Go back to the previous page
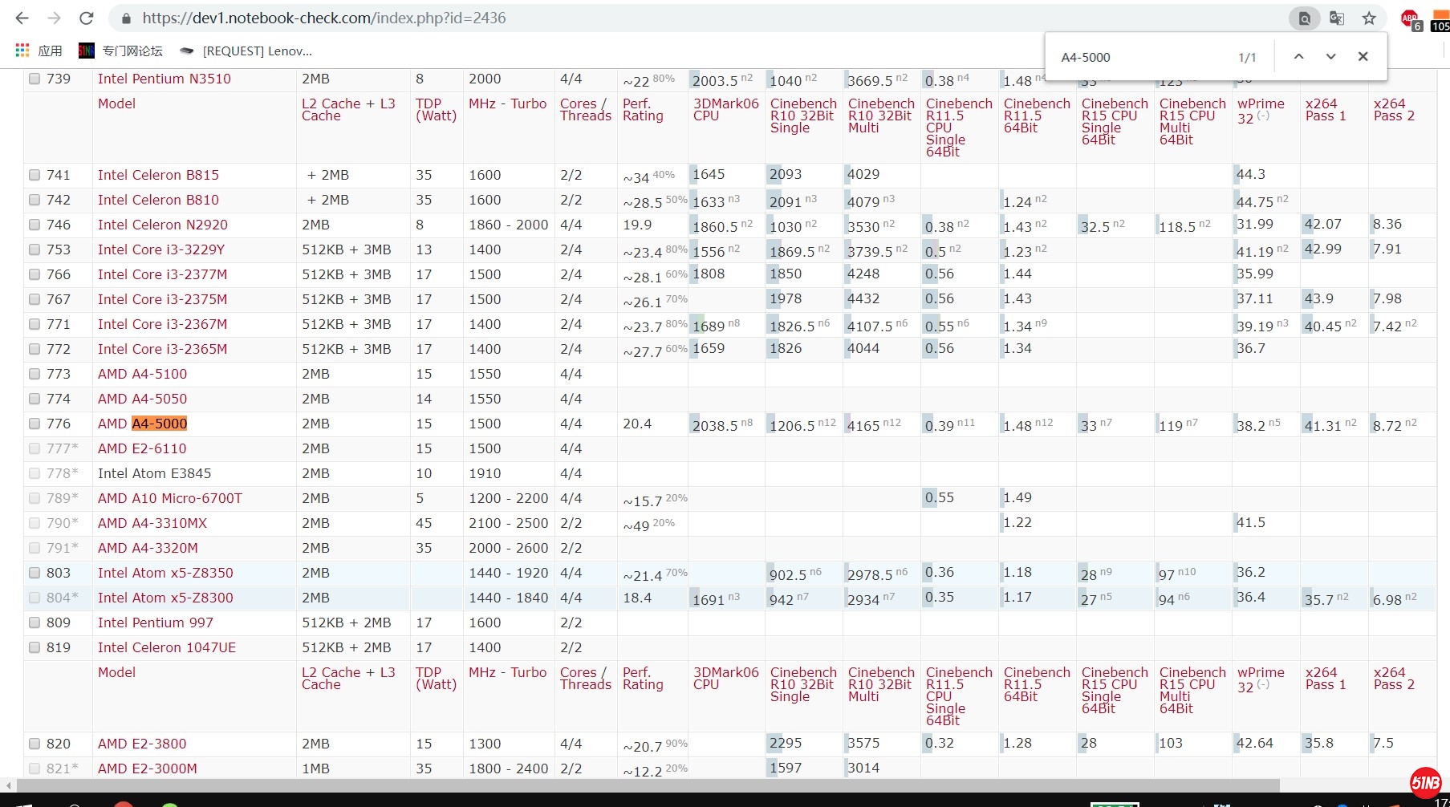 (22, 18)
